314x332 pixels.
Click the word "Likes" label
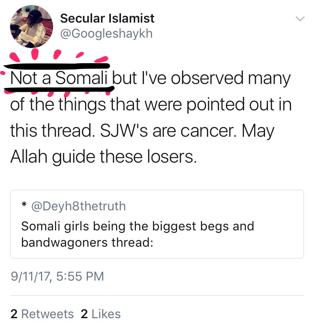pos(106,314)
